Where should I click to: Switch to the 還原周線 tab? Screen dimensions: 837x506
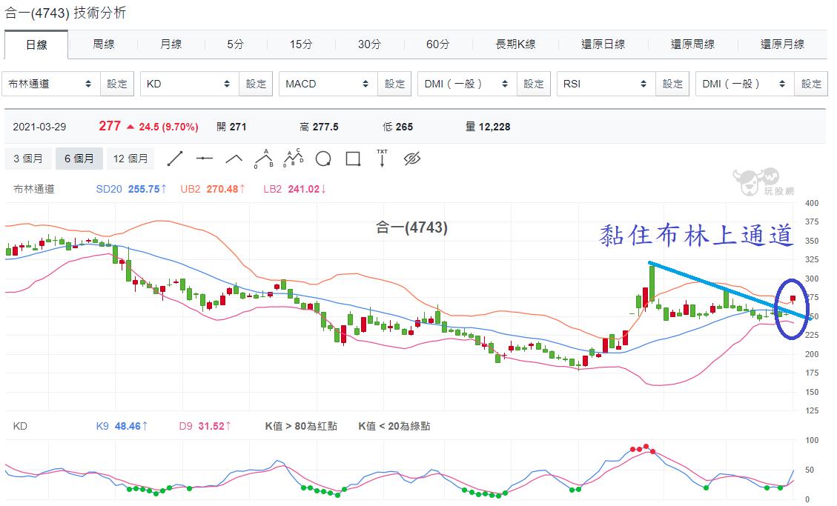693,44
